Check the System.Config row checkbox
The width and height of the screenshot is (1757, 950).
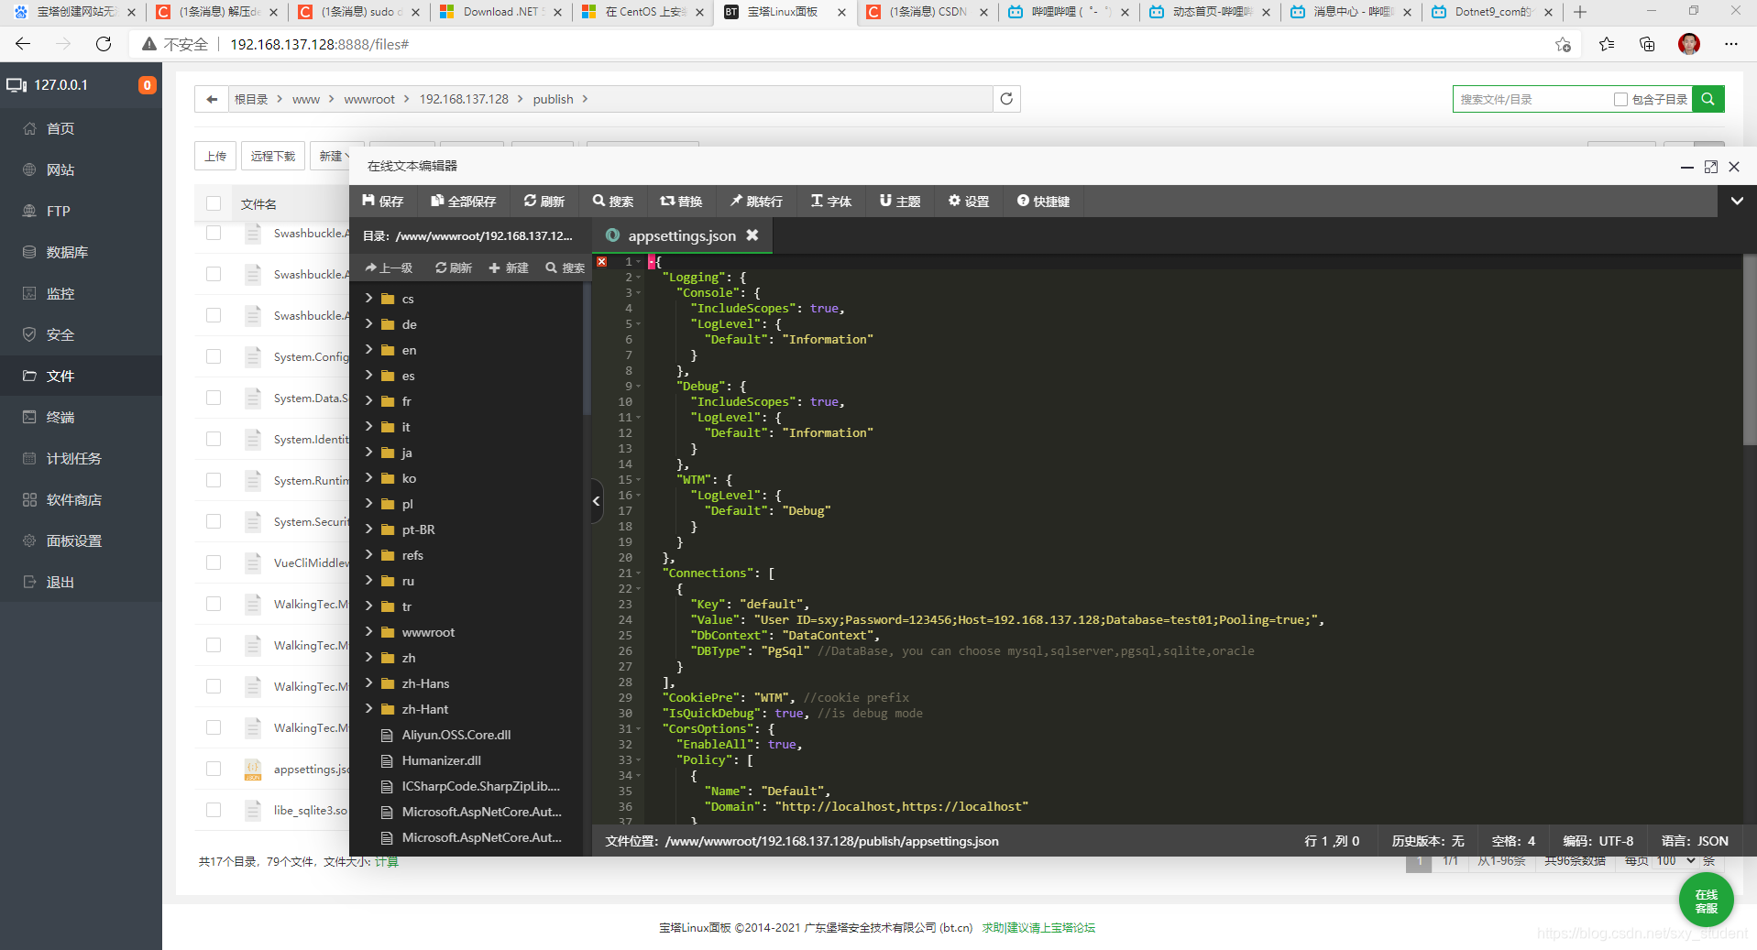point(214,356)
